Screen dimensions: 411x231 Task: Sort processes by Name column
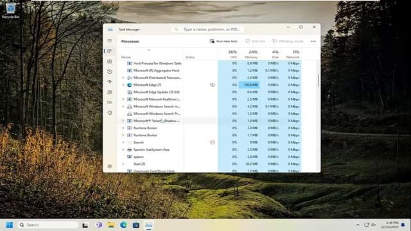[x=150, y=54]
